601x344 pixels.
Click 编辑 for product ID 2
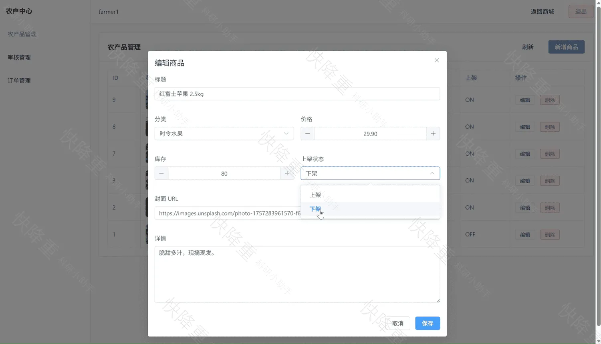pyautogui.click(x=525, y=208)
